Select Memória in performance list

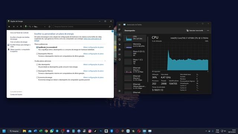[135, 45]
